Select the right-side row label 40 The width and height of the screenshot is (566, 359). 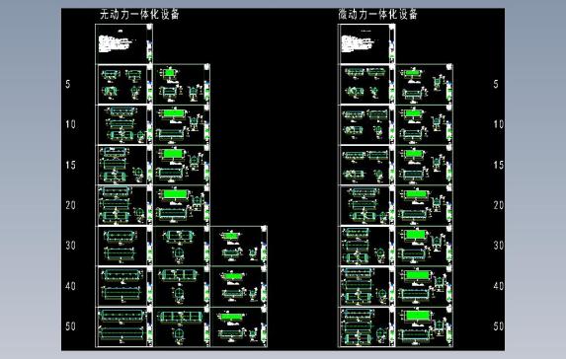pos(499,286)
